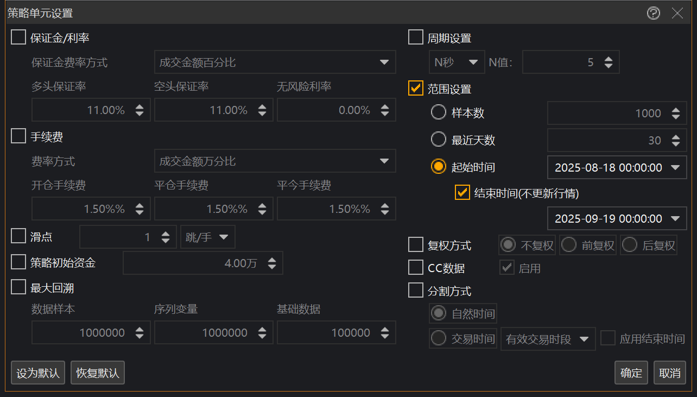697x397 pixels.
Task: Click the 滑点 value input field
Action: [x=118, y=237]
